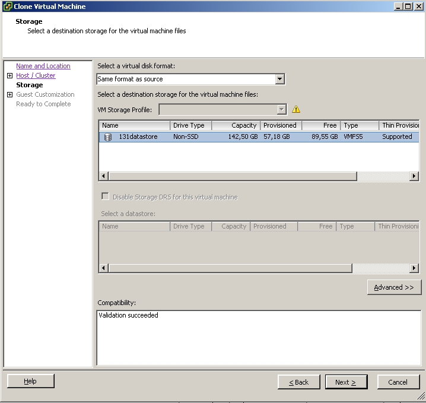This screenshot has height=403, width=426.
Task: Click the 142,50 GB capacity cell
Action: (x=243, y=137)
